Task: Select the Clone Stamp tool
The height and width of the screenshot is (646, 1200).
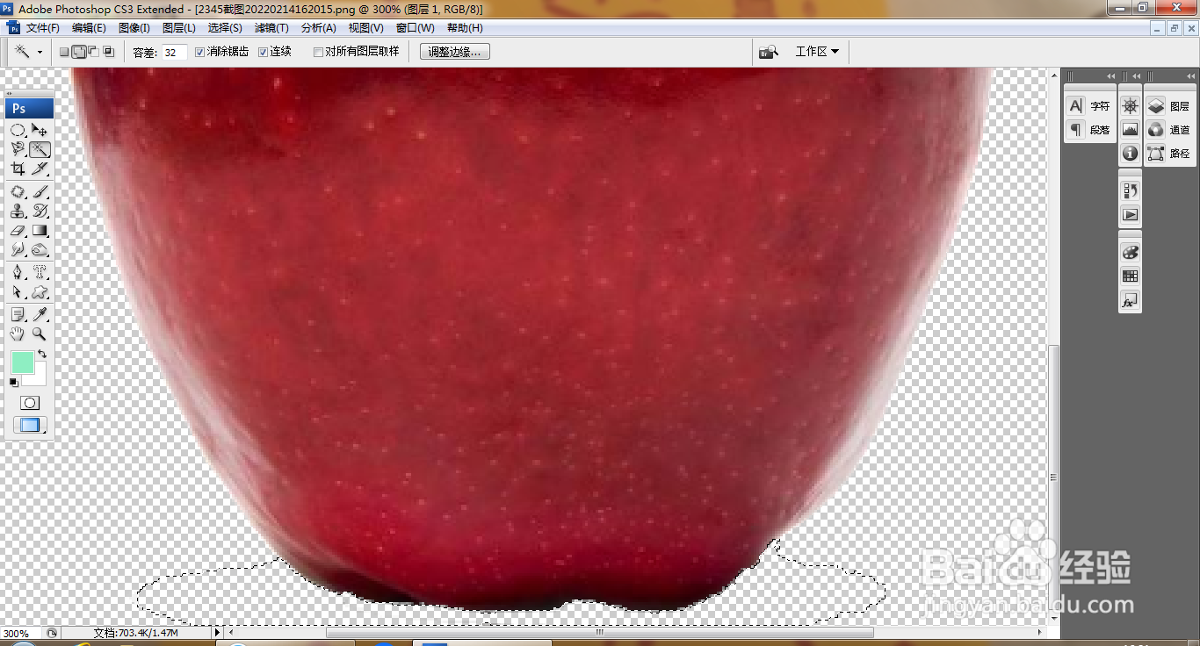Action: coord(18,211)
